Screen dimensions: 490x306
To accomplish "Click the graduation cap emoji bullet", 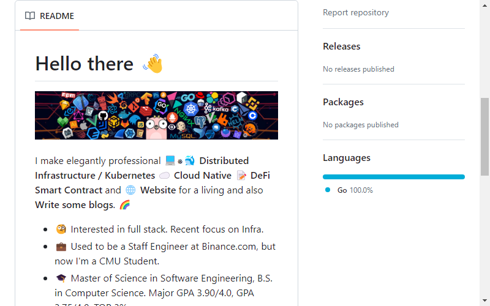I will (x=61, y=278).
